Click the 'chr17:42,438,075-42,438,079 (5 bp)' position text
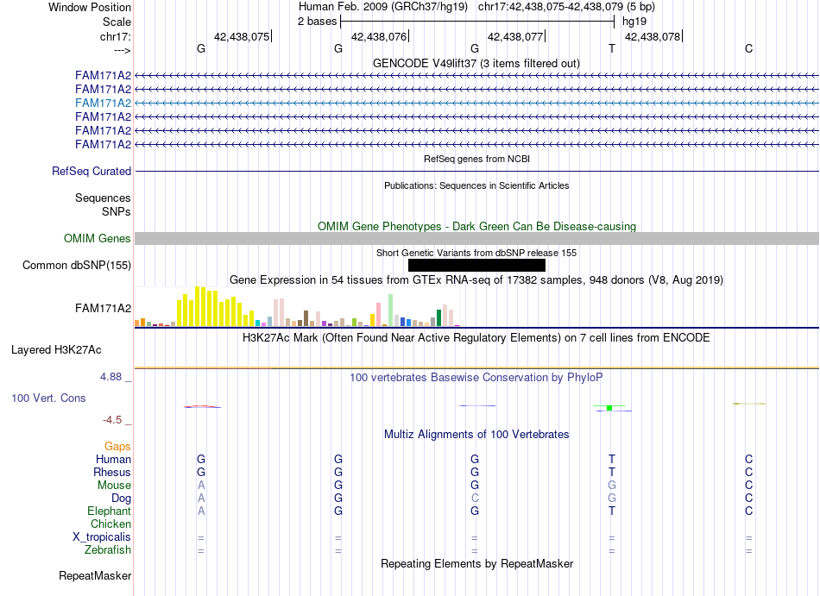This screenshot has height=596, width=820. coord(566,7)
